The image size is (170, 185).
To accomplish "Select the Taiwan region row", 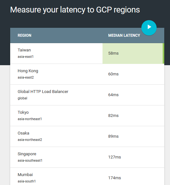I will click(x=87, y=53).
